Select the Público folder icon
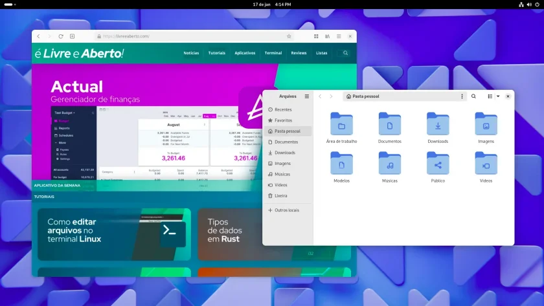The height and width of the screenshot is (306, 544). click(438, 163)
